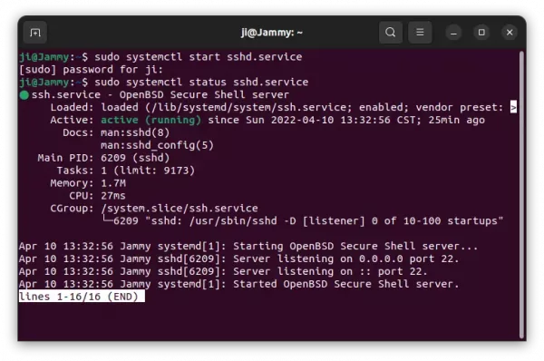Click the 'sudo systemctl start sshd.service' command
The image size is (544, 361).
point(198,57)
